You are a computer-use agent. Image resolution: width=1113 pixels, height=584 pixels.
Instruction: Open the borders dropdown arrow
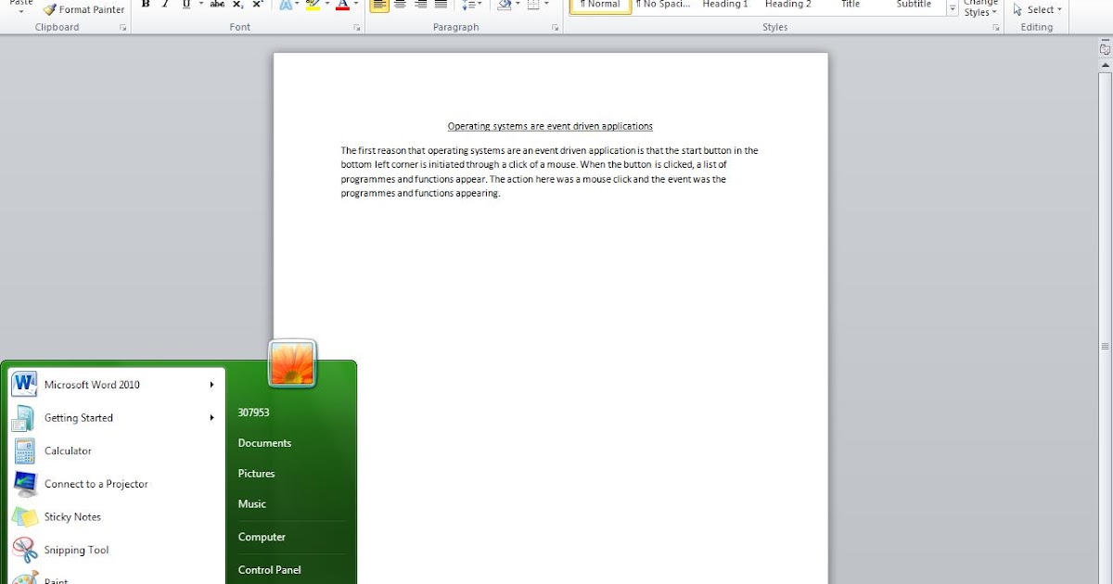(546, 5)
